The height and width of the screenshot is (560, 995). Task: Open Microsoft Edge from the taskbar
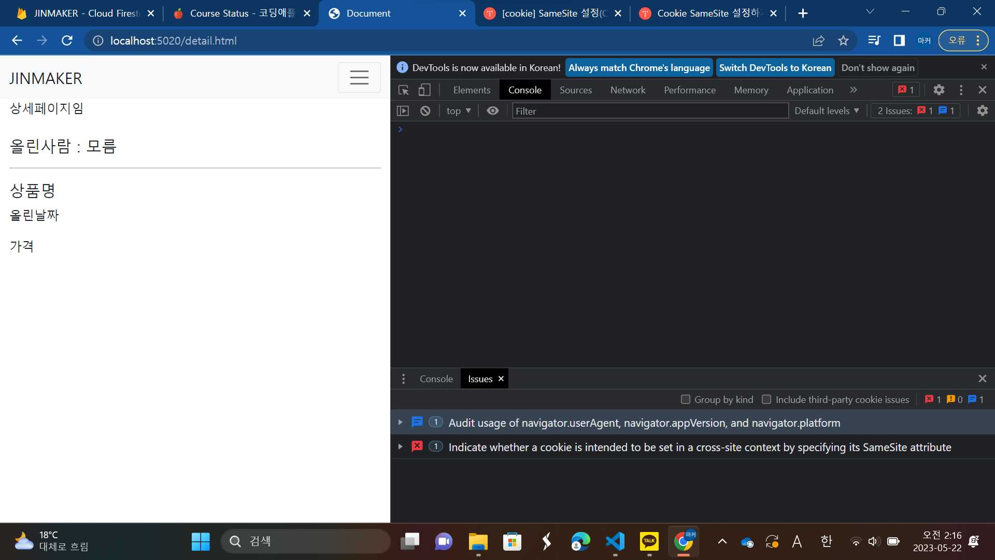pos(580,541)
